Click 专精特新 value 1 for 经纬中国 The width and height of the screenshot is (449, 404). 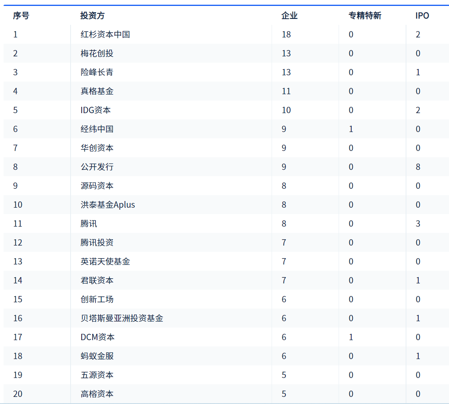tap(351, 129)
